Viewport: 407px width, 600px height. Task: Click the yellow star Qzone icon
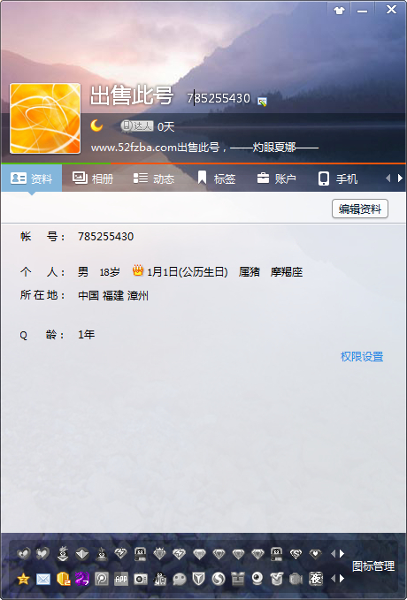23,579
